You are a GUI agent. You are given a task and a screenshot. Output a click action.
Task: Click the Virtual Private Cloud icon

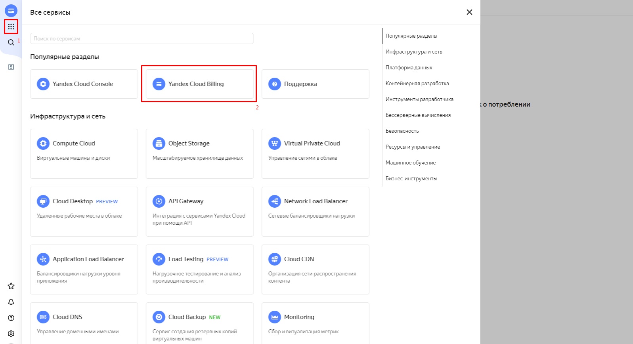click(x=275, y=143)
